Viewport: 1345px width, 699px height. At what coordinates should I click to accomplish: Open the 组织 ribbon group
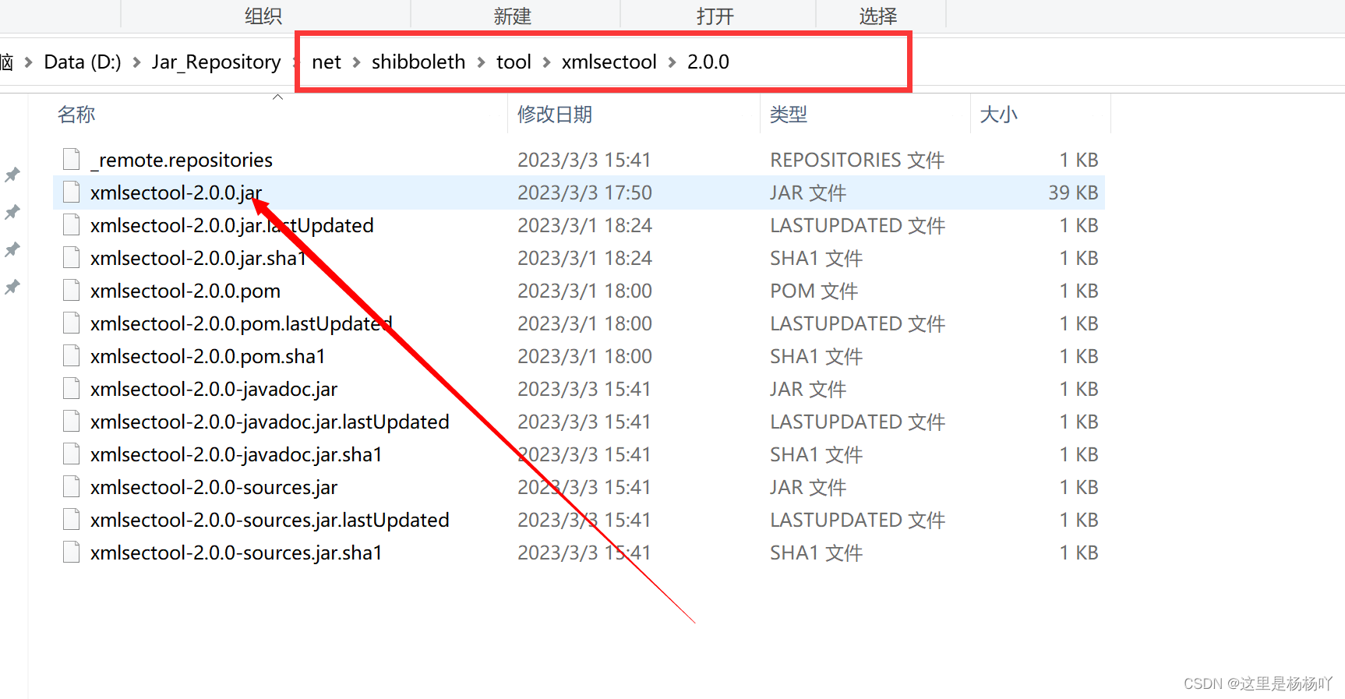point(263,16)
